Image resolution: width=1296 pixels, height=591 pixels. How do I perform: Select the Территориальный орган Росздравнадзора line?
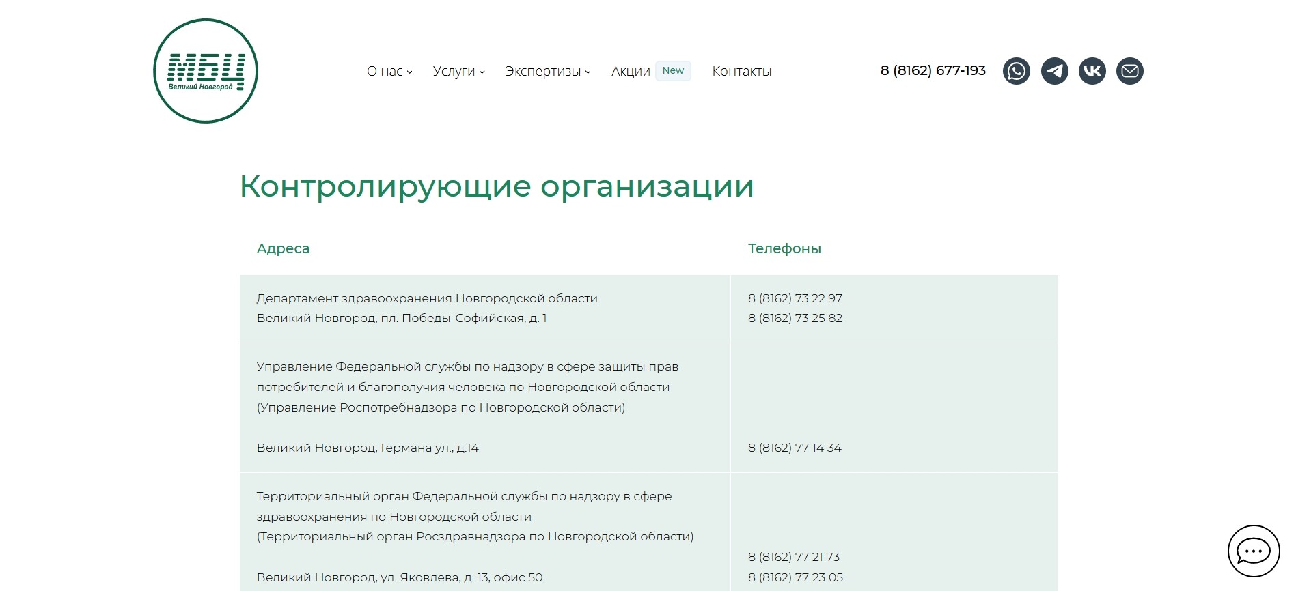(x=475, y=536)
